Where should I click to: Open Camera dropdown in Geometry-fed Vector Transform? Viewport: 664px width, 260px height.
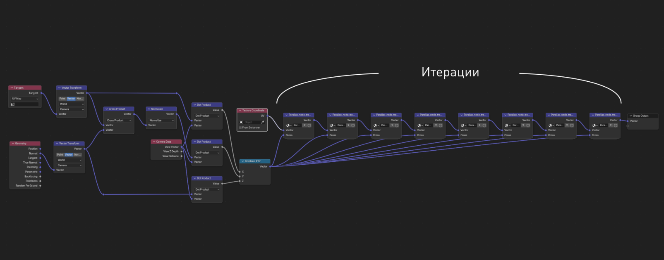point(69,165)
